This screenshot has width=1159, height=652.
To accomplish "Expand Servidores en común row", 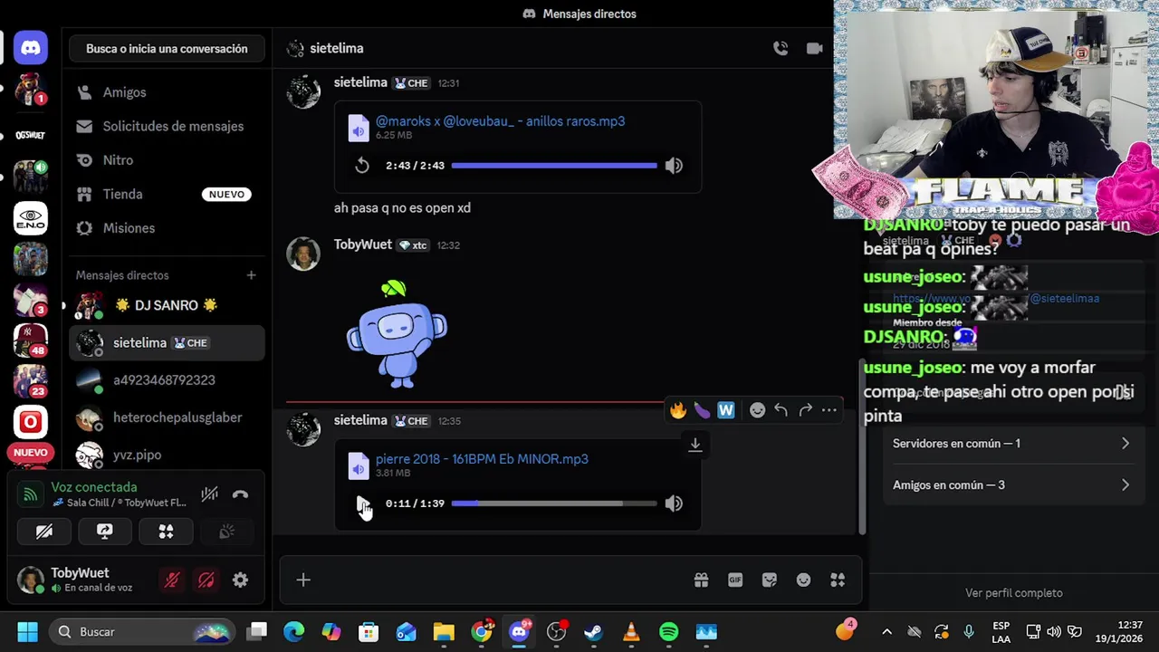I will coord(1011,444).
